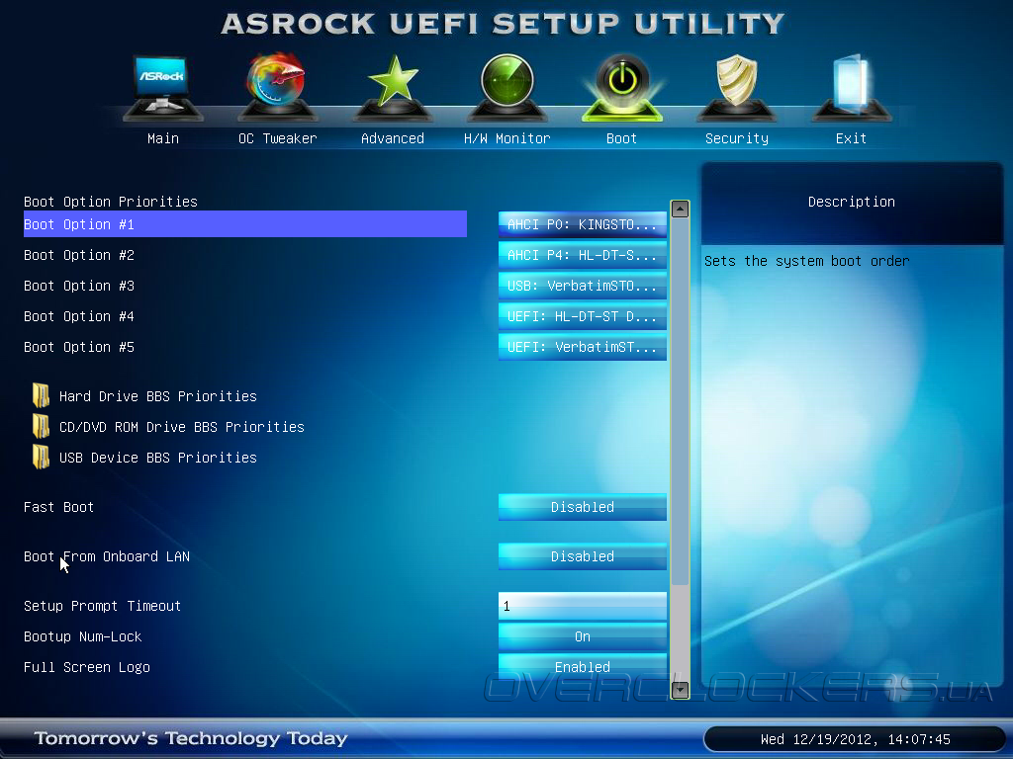Click the 'Sets the system boot order' description

click(x=807, y=261)
